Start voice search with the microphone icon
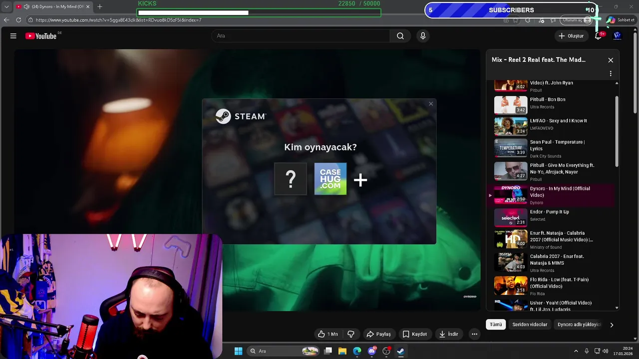The height and width of the screenshot is (359, 639). click(x=423, y=36)
